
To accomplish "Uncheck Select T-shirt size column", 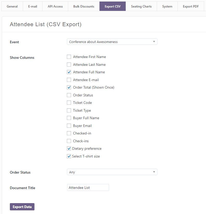I will click(69, 156).
